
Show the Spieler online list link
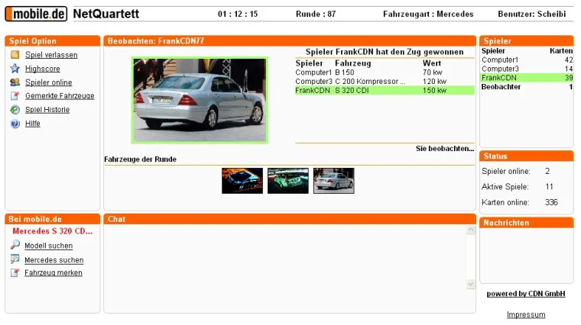[48, 82]
